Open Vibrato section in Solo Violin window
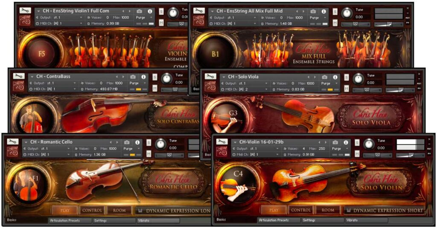Screen dimensions: 437x230 (x=366, y=220)
